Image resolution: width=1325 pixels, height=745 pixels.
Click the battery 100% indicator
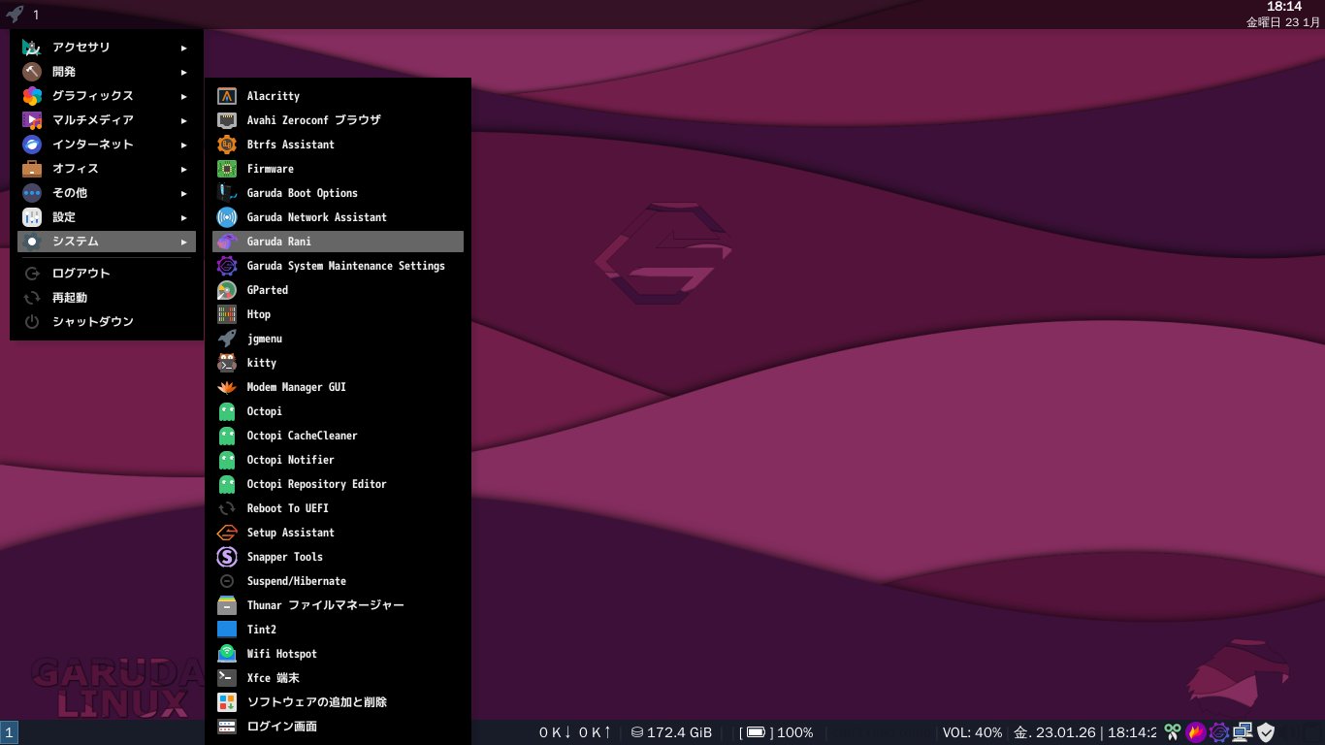click(x=776, y=732)
